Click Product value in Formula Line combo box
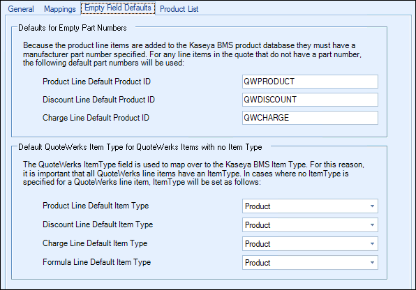416x290 pixels. [x=258, y=263]
